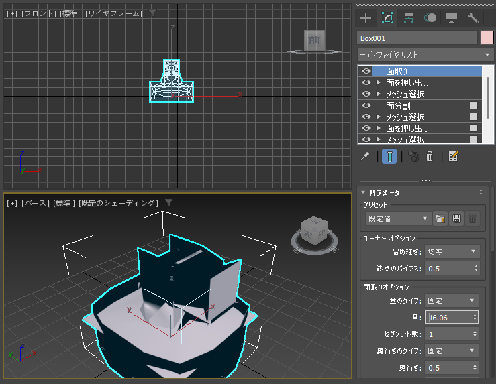Click the filter funnel icon in フロント viewport
The image size is (496, 384).
(153, 13)
